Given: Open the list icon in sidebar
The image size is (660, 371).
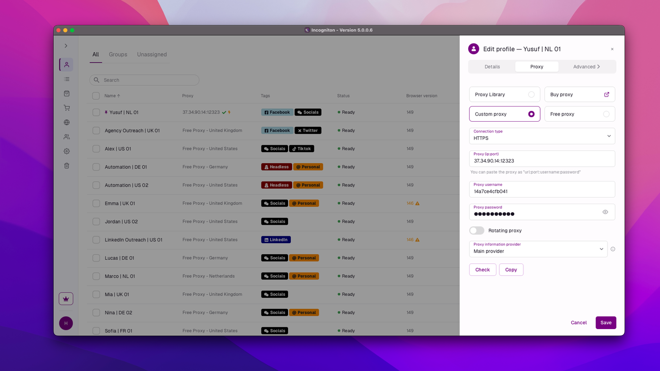Looking at the screenshot, I should (x=66, y=79).
